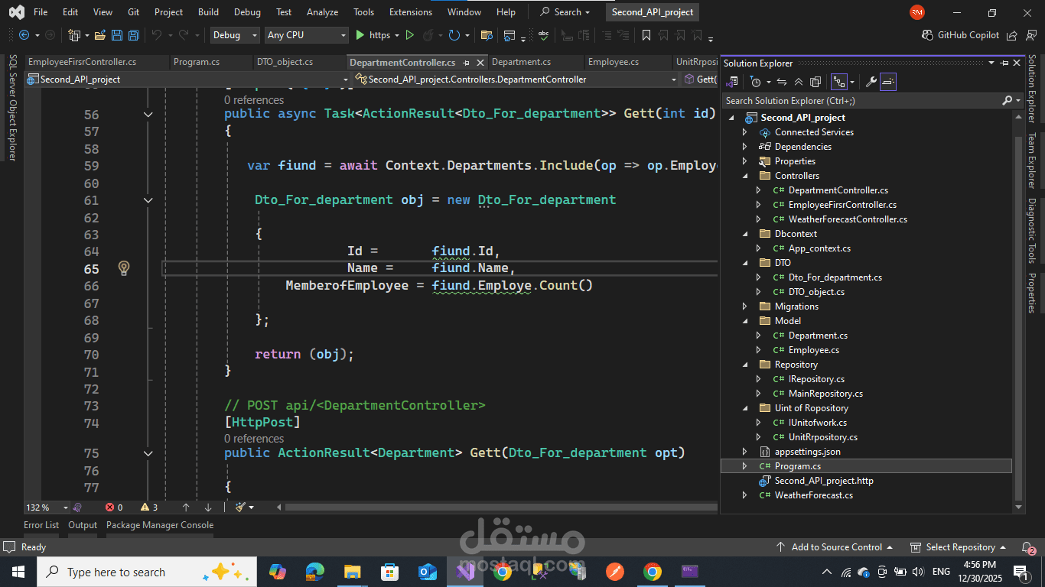1045x587 pixels.
Task: Open GitHub Copilot in the title bar
Action: point(961,35)
